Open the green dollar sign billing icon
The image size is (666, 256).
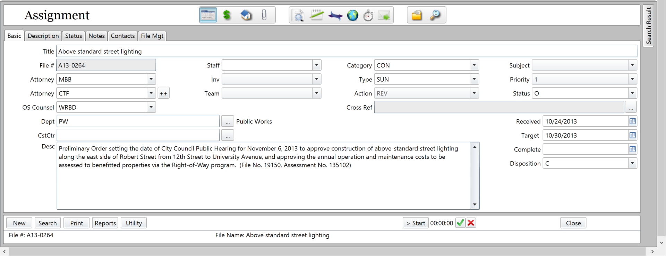[227, 15]
